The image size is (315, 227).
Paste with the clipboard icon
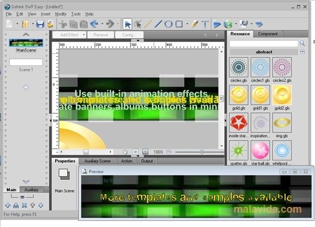click(84, 24)
